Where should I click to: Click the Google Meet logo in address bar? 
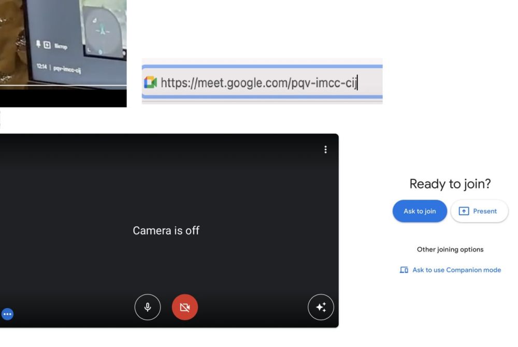(150, 82)
